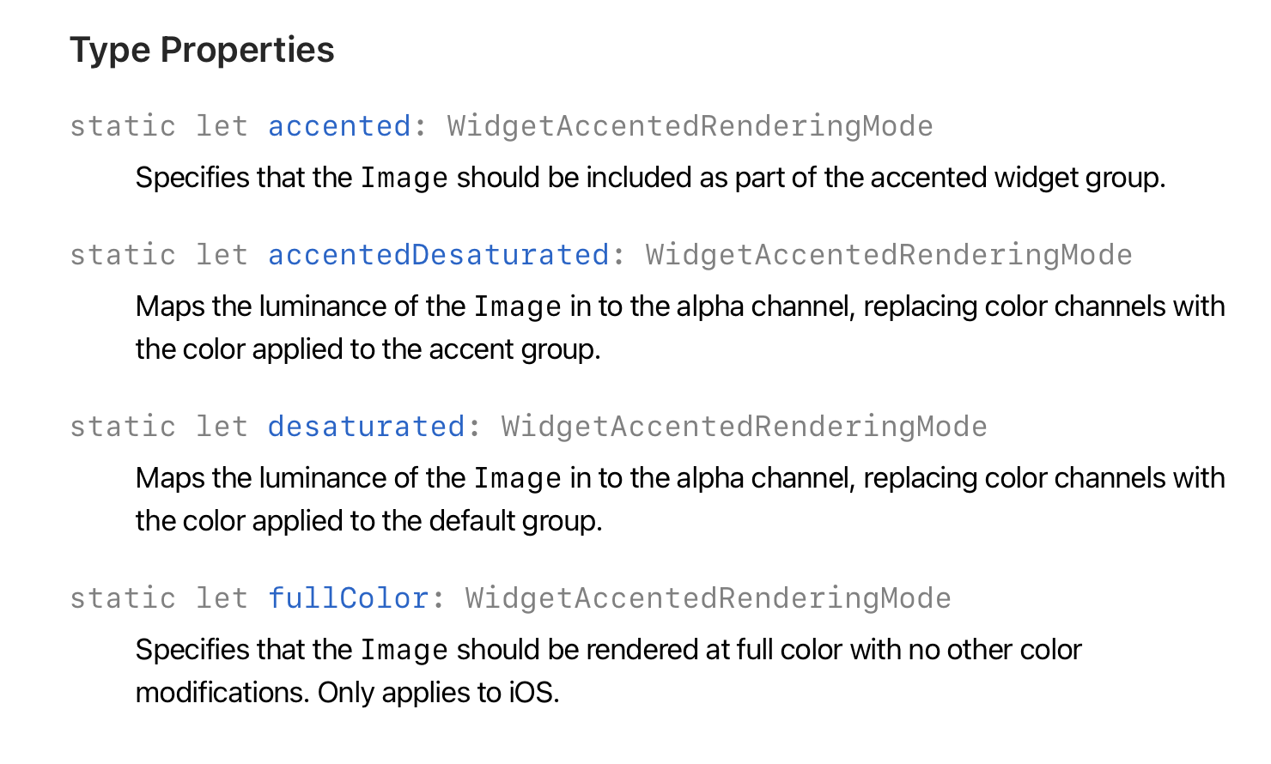1271x764 pixels.
Task: Click the Image code word in accented description
Action: [404, 178]
